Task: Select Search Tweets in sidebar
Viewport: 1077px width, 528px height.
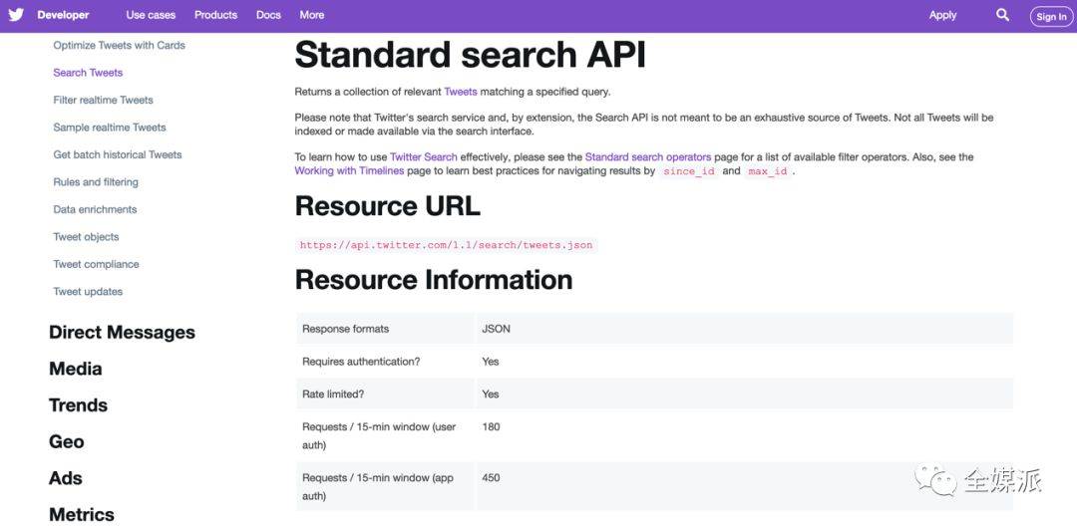Action: pyautogui.click(x=88, y=73)
